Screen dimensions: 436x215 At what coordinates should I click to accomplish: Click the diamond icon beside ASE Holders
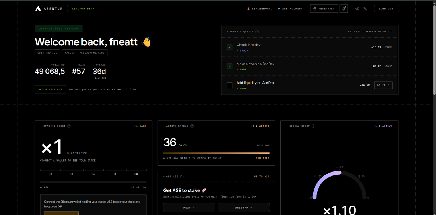click(x=279, y=9)
